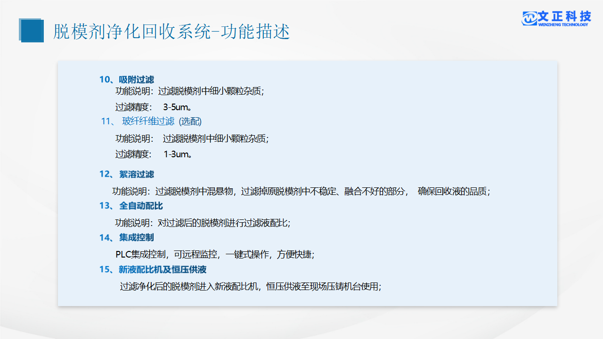Screen dimensions: 603x339
Task: Select the heading 14、集成控制
Action: [x=126, y=237]
